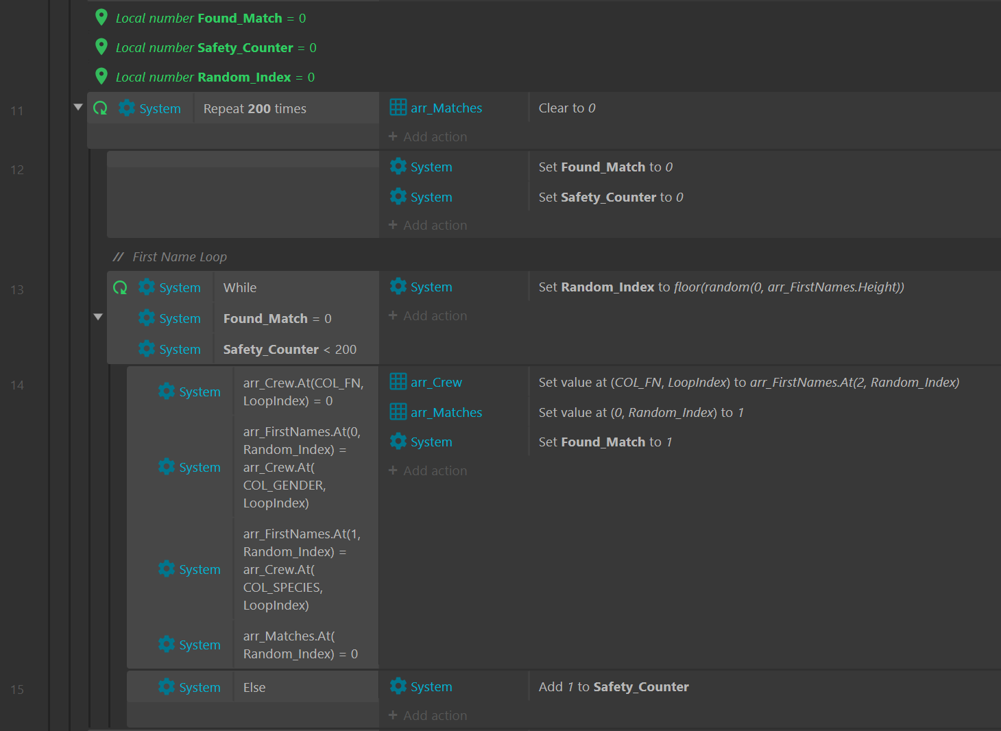Click the gear icon of Add 1 to Safety_Counter
The height and width of the screenshot is (731, 1001).
tap(398, 686)
